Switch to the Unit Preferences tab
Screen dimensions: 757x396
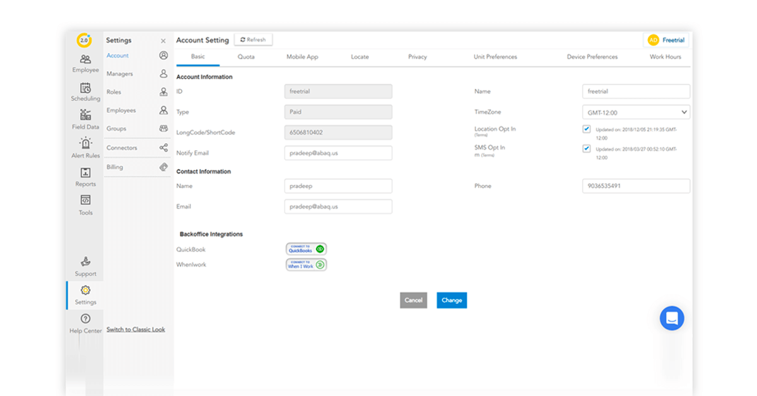(495, 57)
